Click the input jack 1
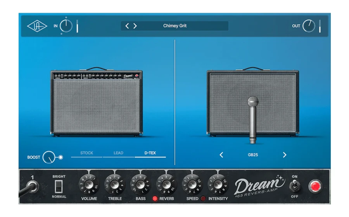 (33, 186)
